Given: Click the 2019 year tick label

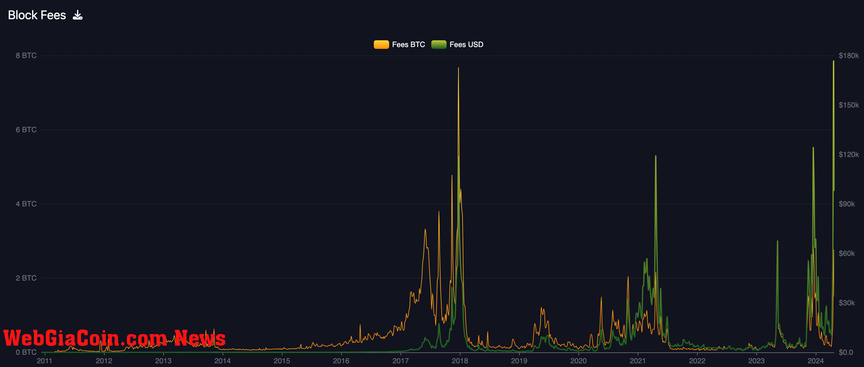Looking at the screenshot, I should [x=519, y=361].
